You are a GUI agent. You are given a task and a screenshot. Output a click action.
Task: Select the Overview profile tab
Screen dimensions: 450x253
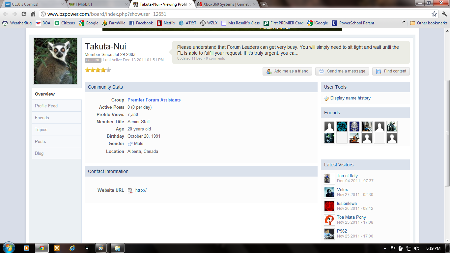click(x=57, y=94)
